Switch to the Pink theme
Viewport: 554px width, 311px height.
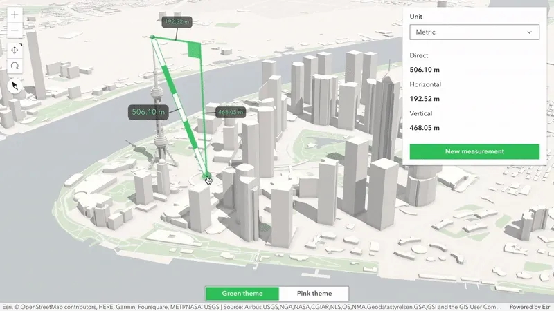pyautogui.click(x=314, y=294)
